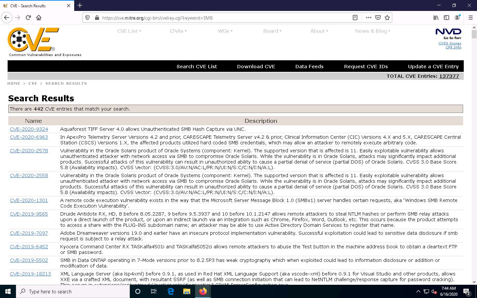Open the CPE Info link
Image resolution: width=477 pixels, height=298 pixels.
453,47
